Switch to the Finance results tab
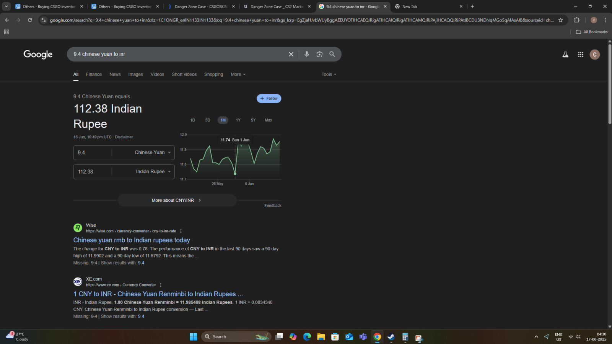Image resolution: width=612 pixels, height=344 pixels. [94, 75]
